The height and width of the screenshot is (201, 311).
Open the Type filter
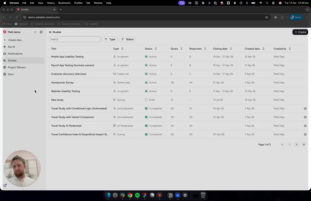click(110, 39)
